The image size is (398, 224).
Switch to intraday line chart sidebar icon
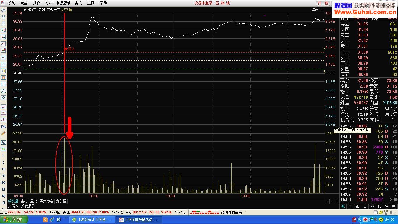[3, 44]
